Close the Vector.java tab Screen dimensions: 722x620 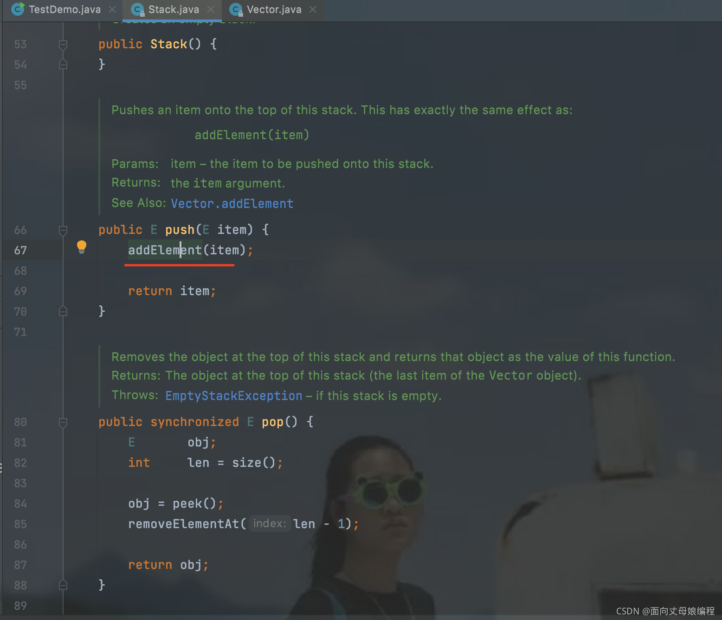[313, 9]
